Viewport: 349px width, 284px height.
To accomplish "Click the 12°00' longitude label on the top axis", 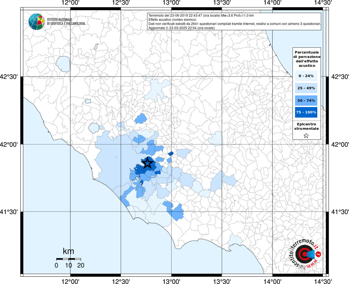I will point(70,3).
